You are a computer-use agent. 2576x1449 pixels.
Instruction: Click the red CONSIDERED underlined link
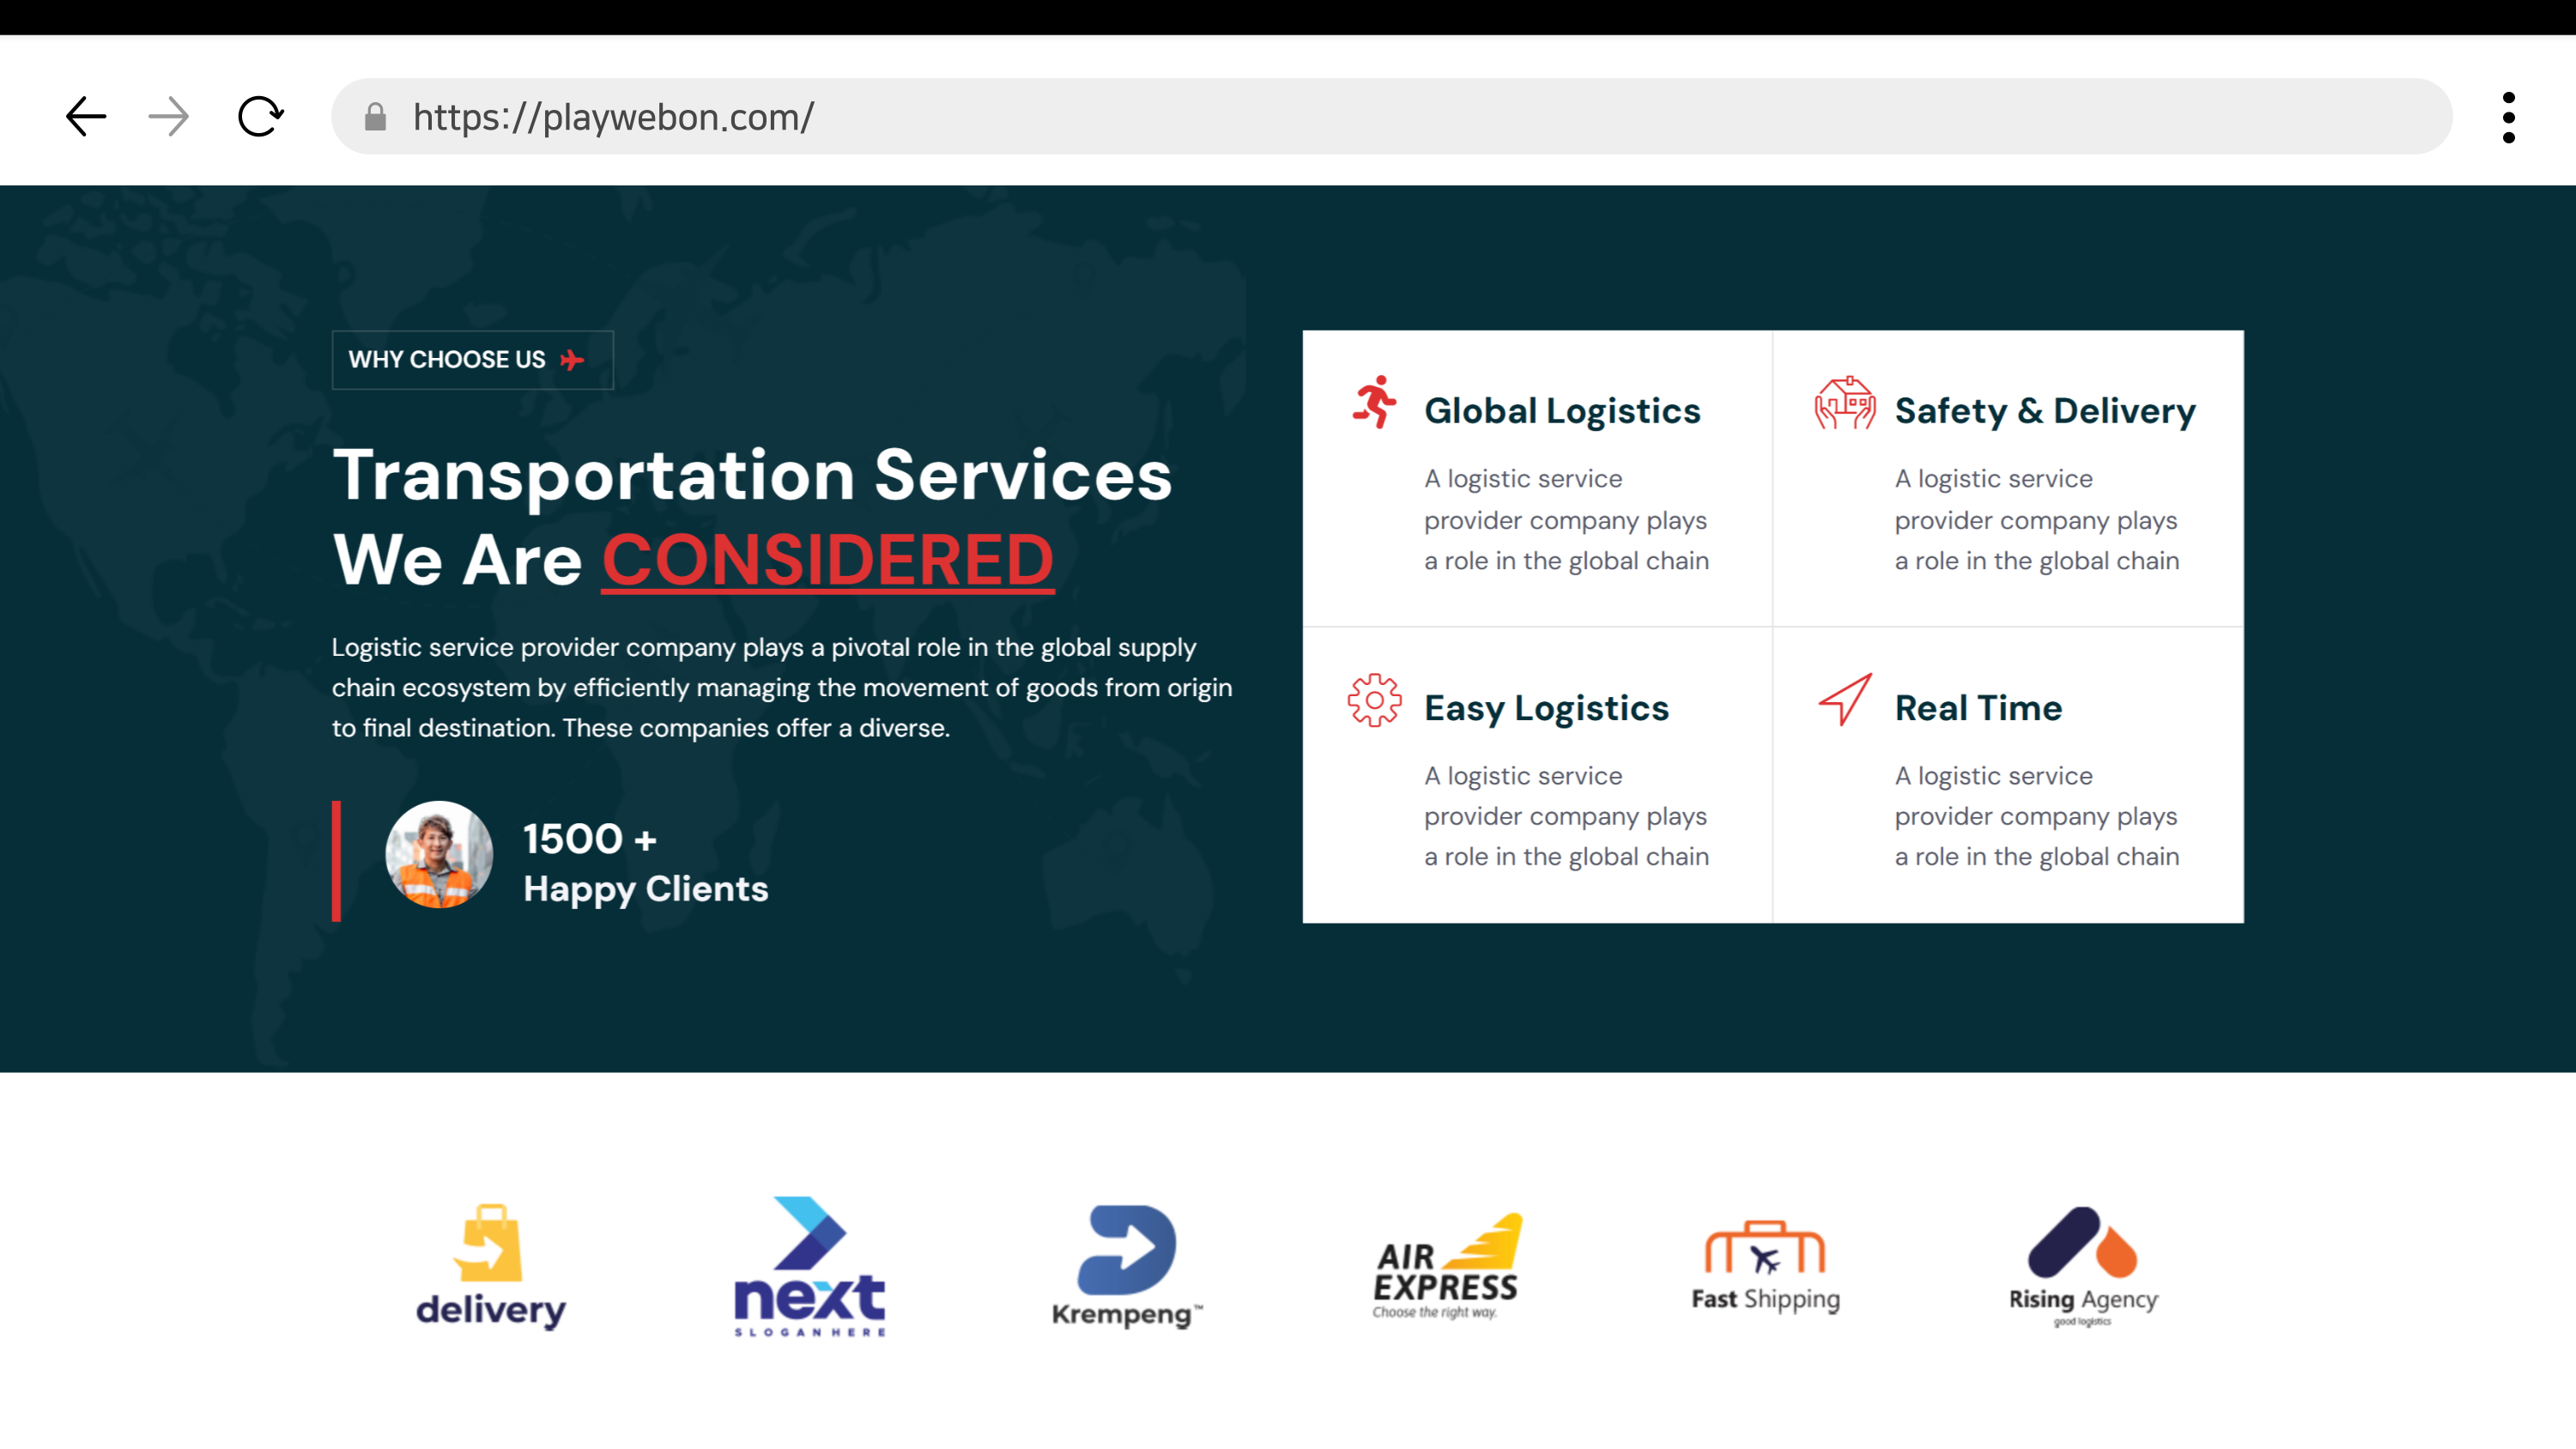coord(827,560)
